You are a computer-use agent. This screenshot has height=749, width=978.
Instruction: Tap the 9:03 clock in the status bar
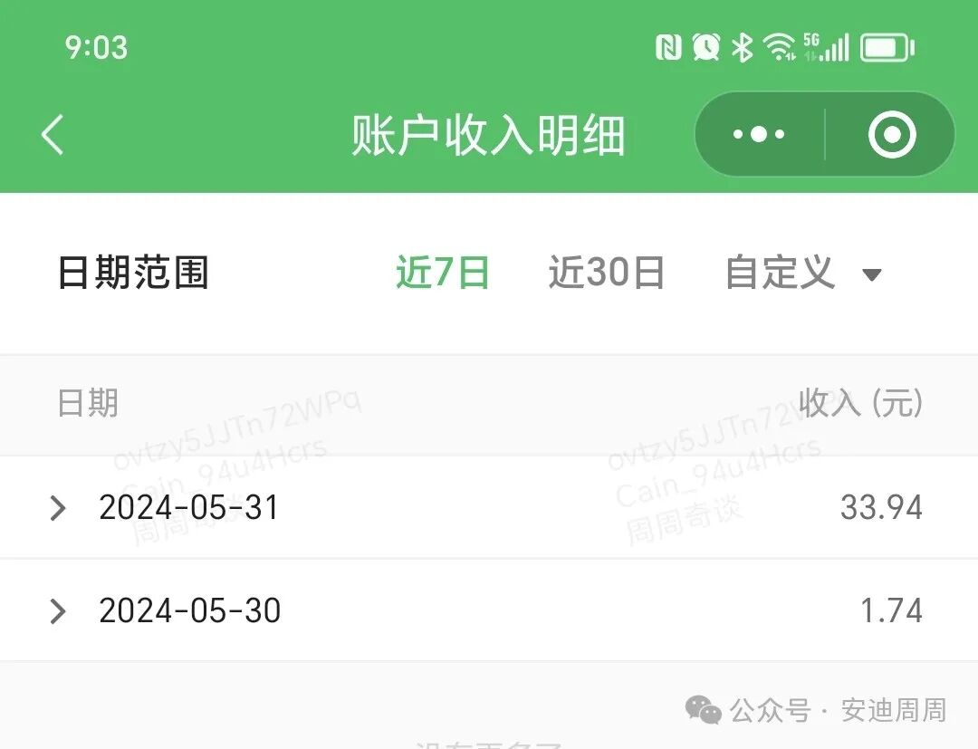pyautogui.click(x=96, y=48)
